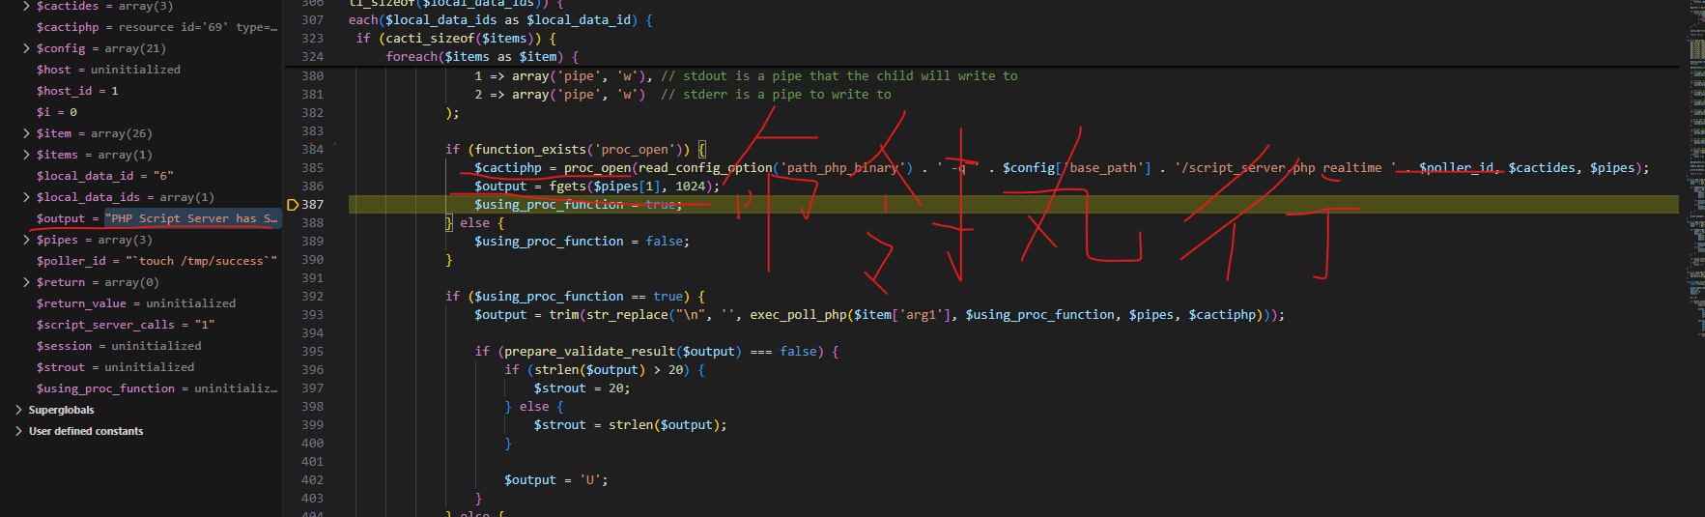
Task: Select the $i = 0 variable row
Action: coord(141,112)
